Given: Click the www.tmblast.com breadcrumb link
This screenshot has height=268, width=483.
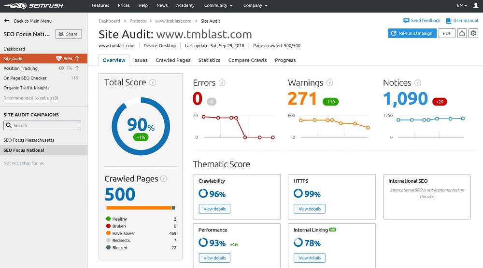Looking at the screenshot, I should [x=173, y=21].
